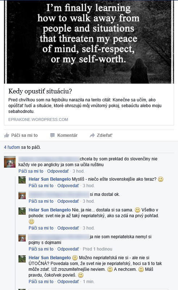Click the quote image with walking figure

tap(89, 42)
